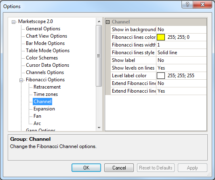Select the Time zones tree item
Screen dimensions: 215x180
tap(46, 94)
